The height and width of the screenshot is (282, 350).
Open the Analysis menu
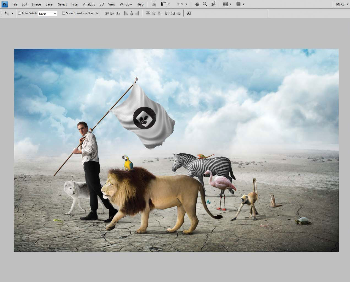[x=89, y=4]
